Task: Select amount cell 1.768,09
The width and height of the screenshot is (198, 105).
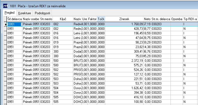Action: point(124,24)
